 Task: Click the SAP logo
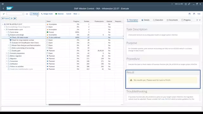[x=10, y=9]
